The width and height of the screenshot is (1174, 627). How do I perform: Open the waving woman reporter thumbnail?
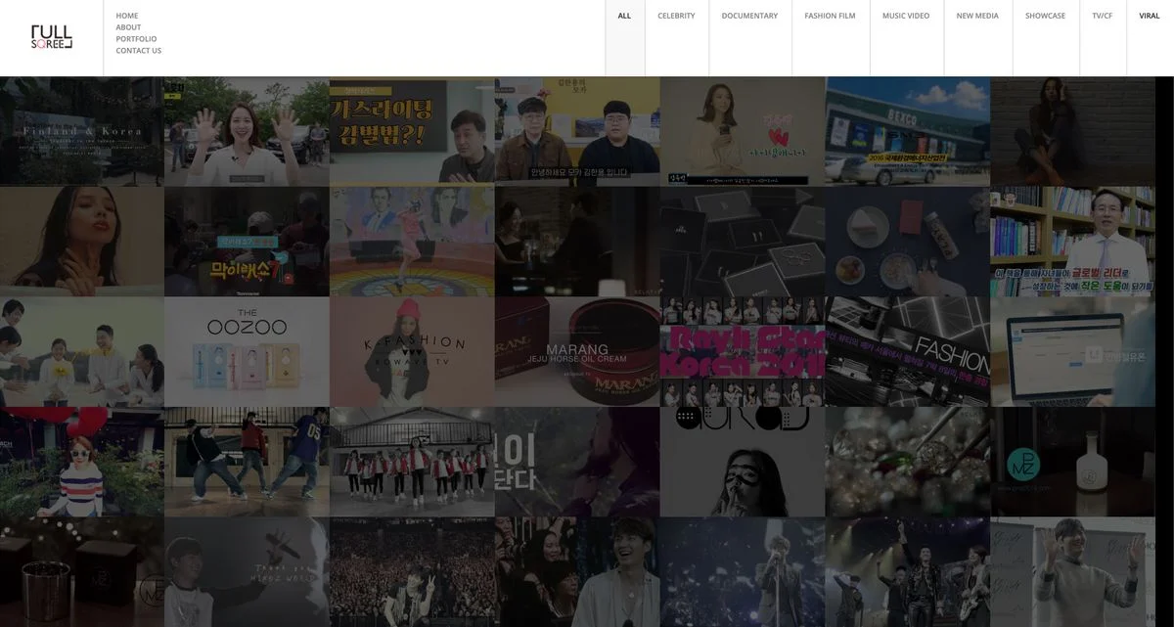(247, 131)
